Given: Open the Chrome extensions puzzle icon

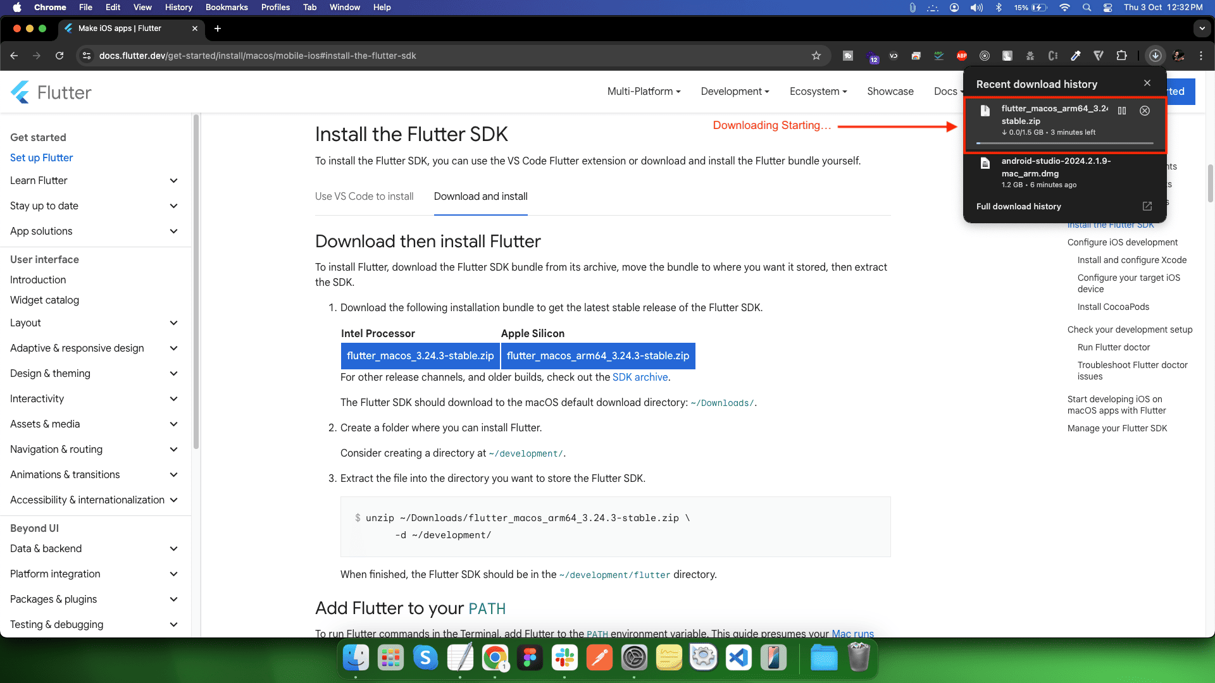Looking at the screenshot, I should point(1121,56).
